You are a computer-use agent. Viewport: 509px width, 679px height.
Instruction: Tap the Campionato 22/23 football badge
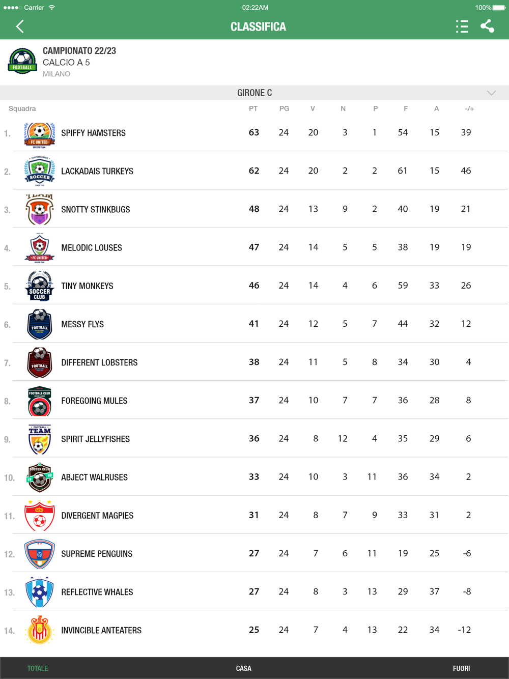coord(22,62)
